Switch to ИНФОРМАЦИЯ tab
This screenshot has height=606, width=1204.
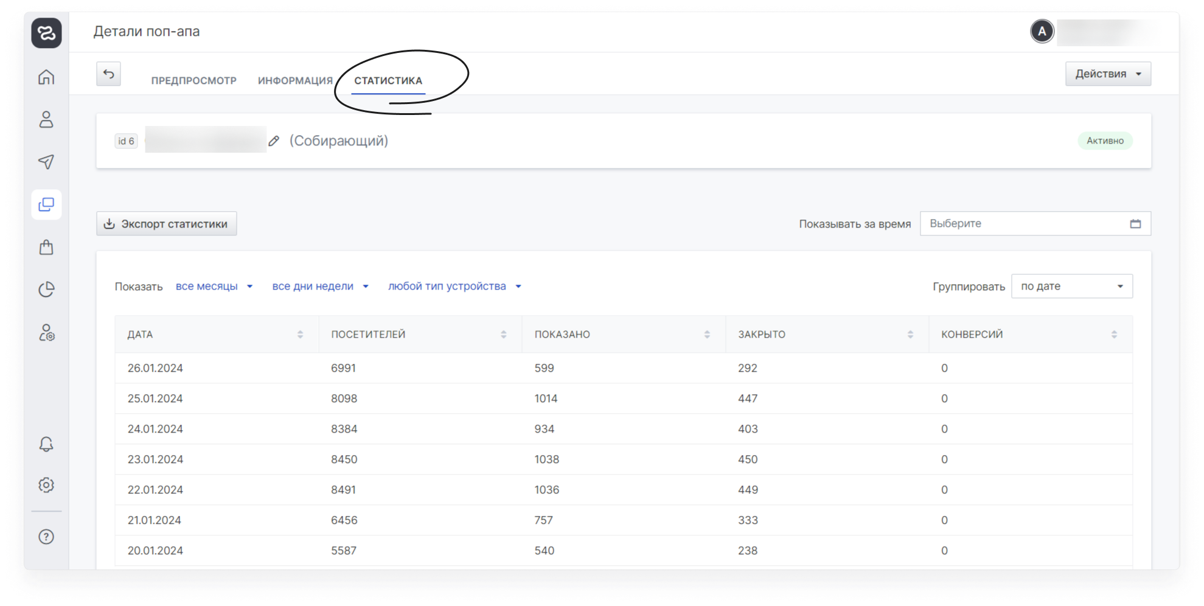click(295, 80)
